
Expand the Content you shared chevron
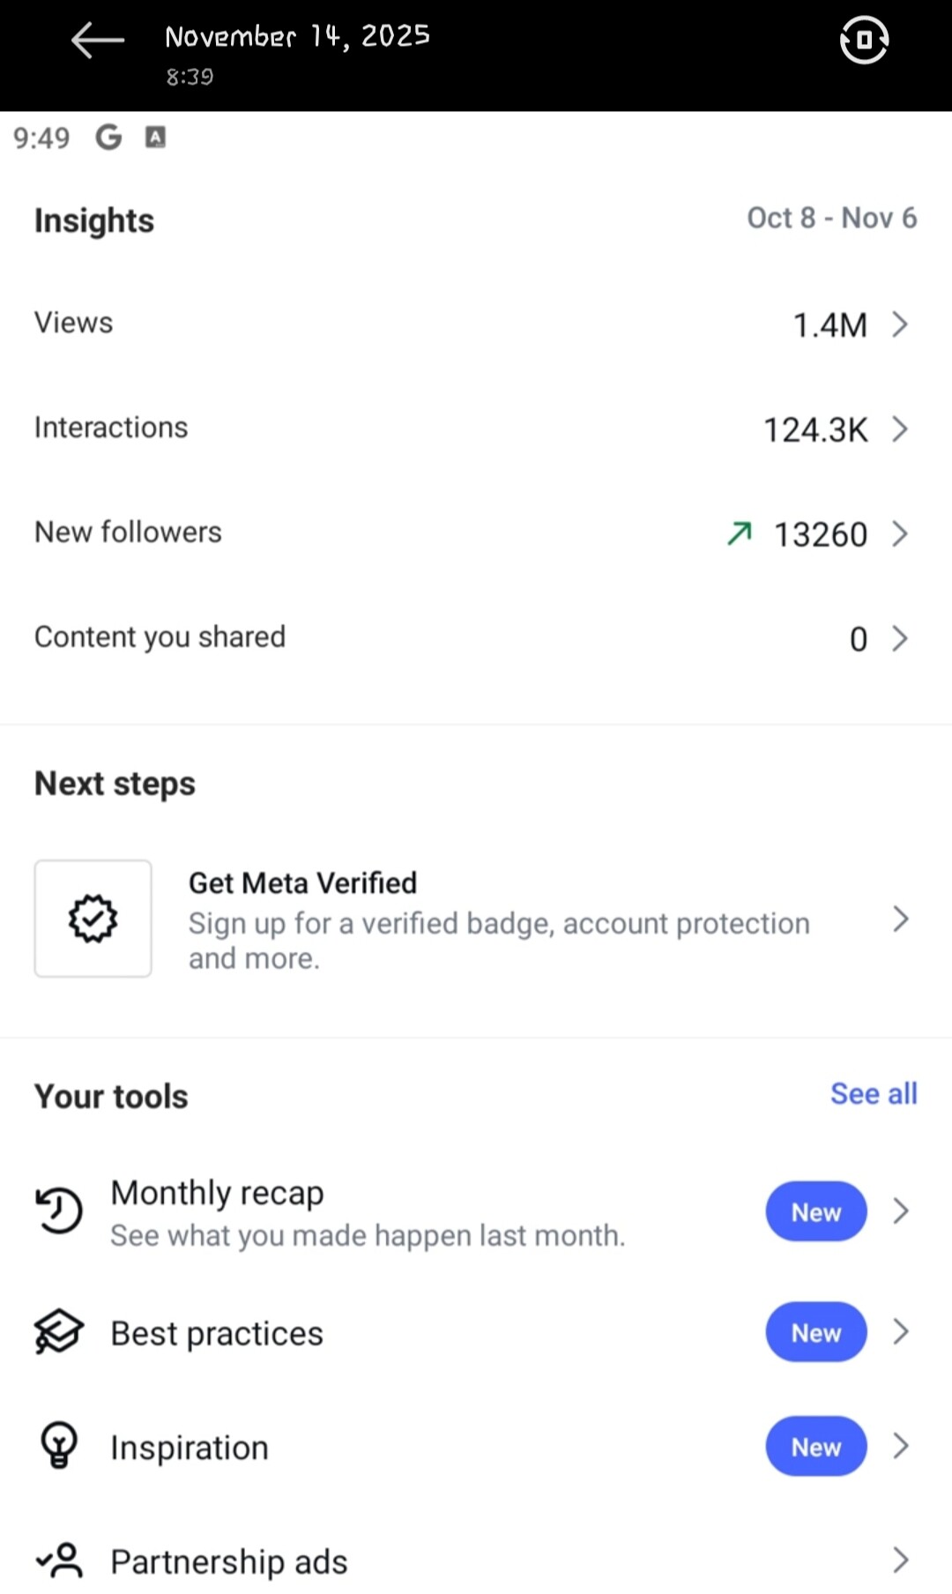[x=900, y=638]
